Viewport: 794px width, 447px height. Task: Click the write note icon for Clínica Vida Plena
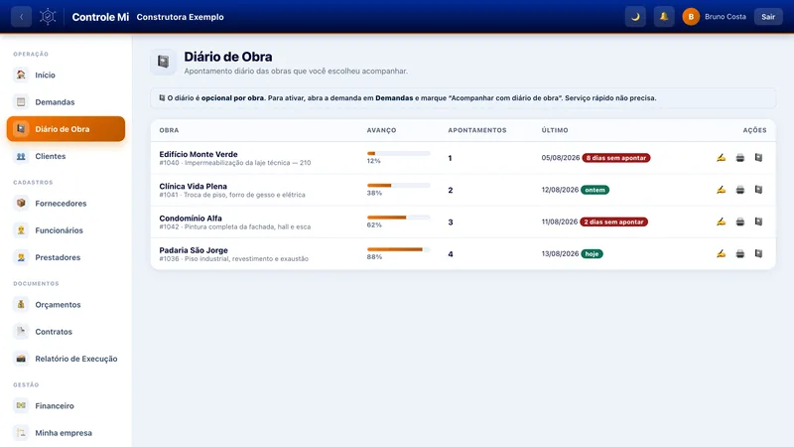(x=722, y=190)
